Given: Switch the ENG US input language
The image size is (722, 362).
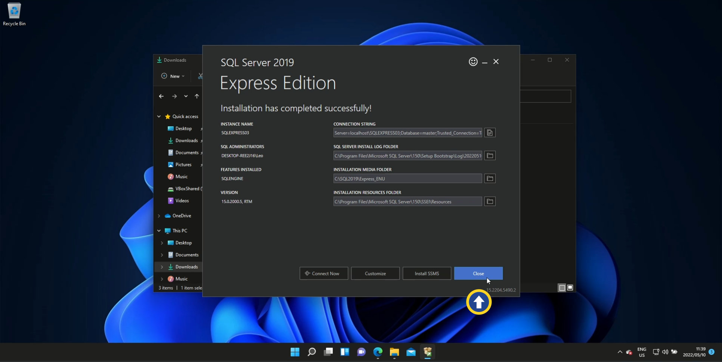Looking at the screenshot, I should (642, 352).
